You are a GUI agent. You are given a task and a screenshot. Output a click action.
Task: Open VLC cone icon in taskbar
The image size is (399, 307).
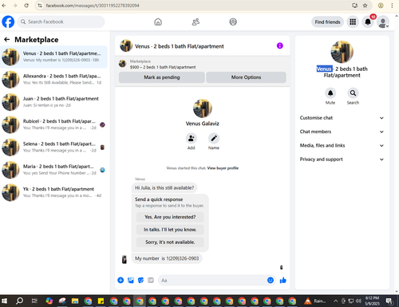(308, 301)
